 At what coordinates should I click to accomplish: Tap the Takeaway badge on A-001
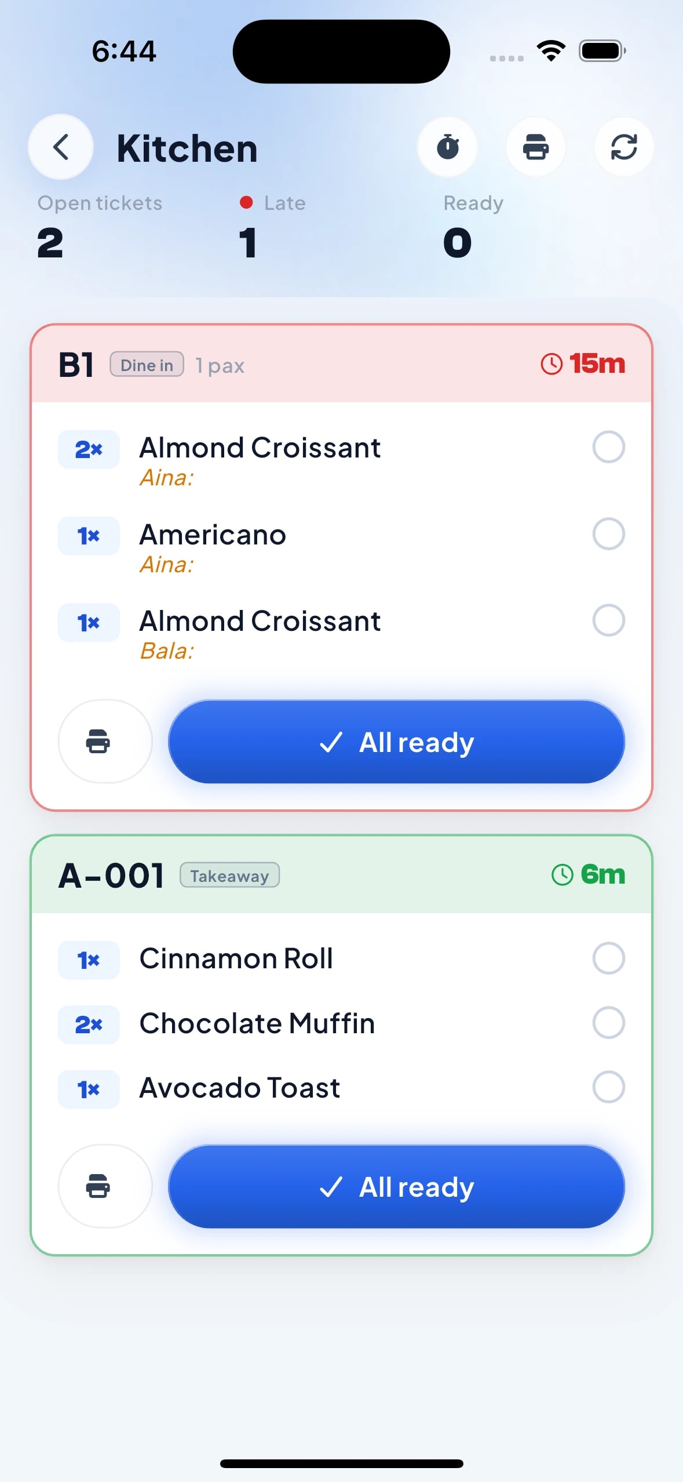pos(229,875)
